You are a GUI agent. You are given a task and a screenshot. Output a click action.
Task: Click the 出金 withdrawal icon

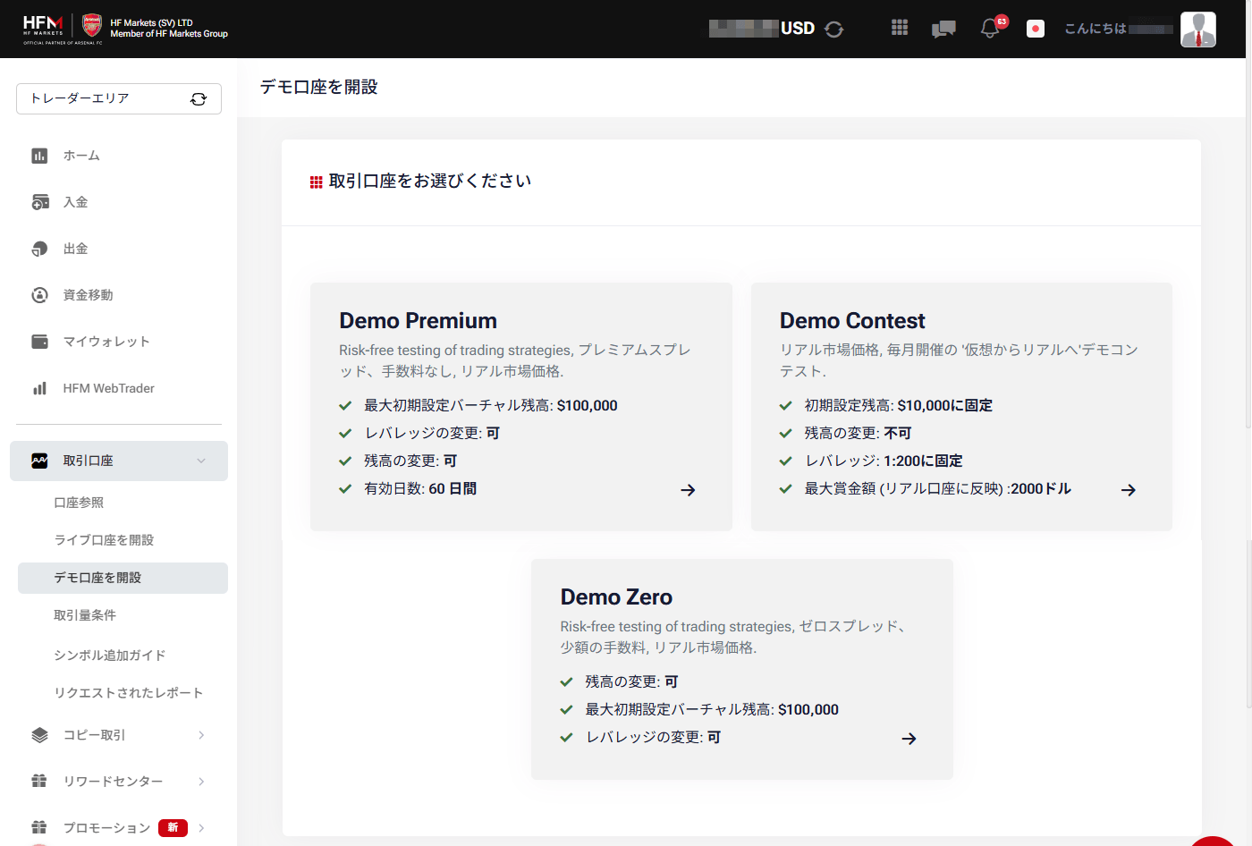click(39, 249)
